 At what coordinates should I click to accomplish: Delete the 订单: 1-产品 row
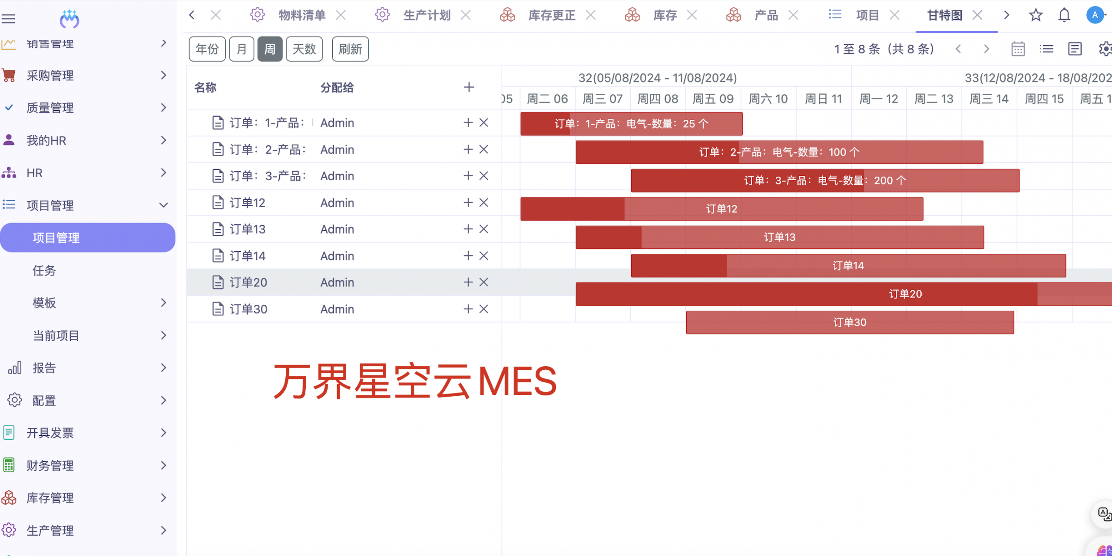pyautogui.click(x=484, y=123)
